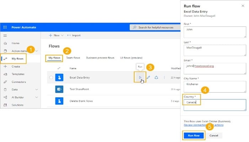249x142 pixels.
Task: Click the AI Builder icon
Action: tap(5, 97)
